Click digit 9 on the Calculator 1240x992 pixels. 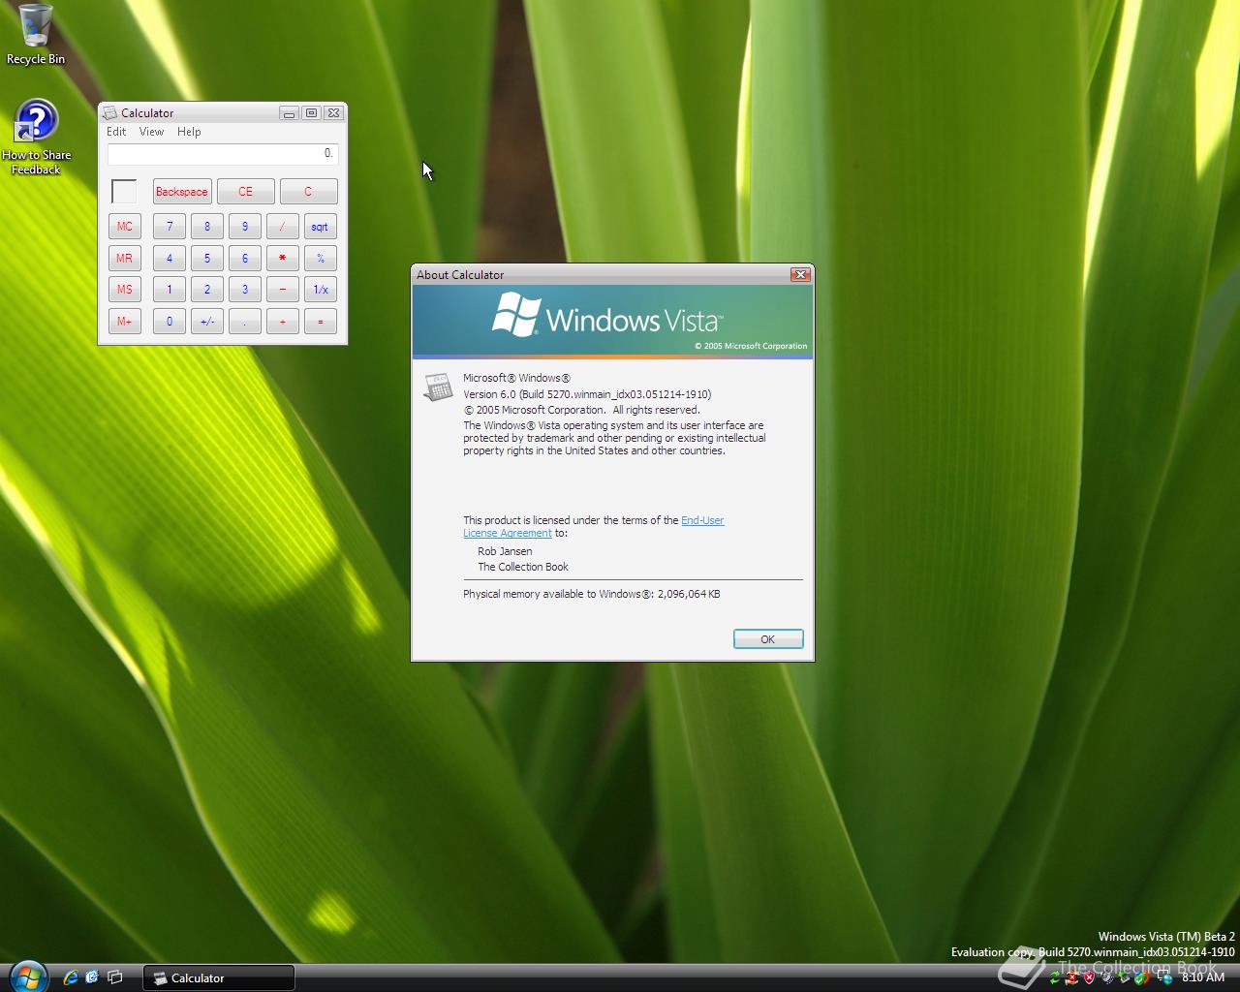click(245, 227)
